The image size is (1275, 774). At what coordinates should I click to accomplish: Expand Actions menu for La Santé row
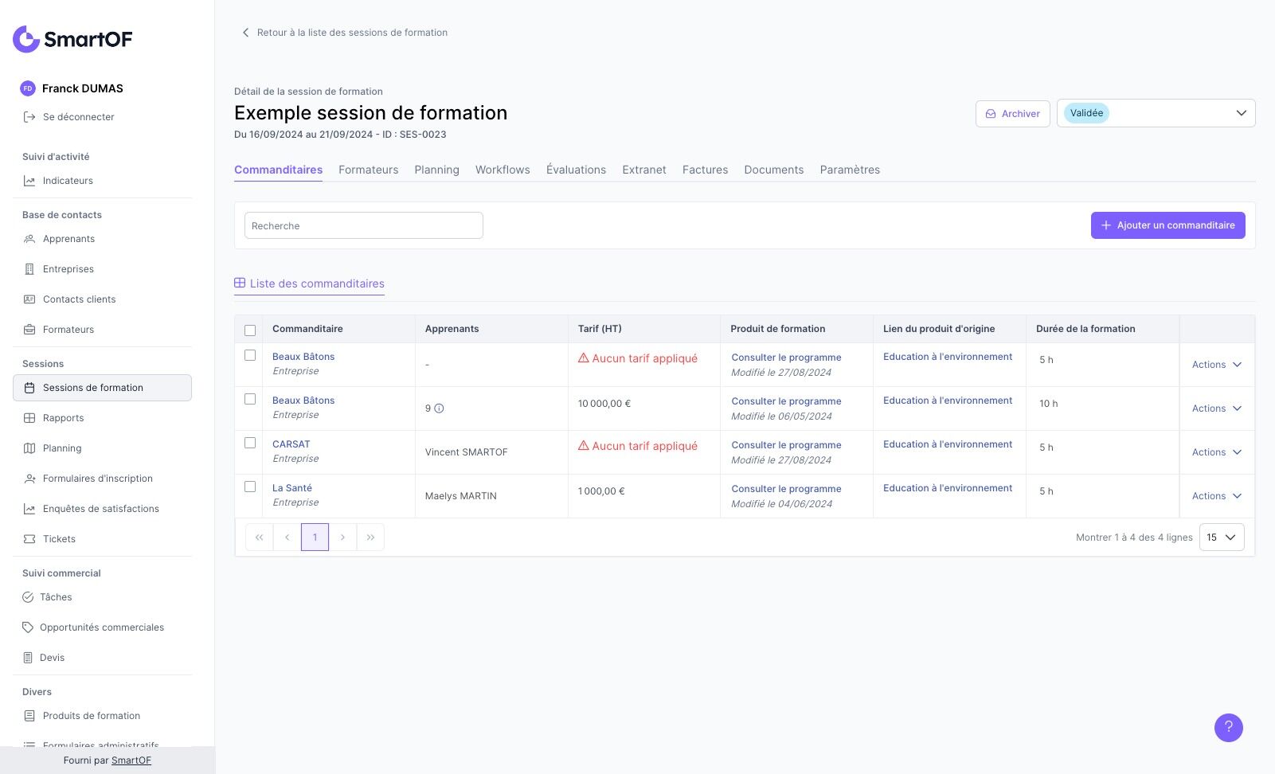point(1216,496)
